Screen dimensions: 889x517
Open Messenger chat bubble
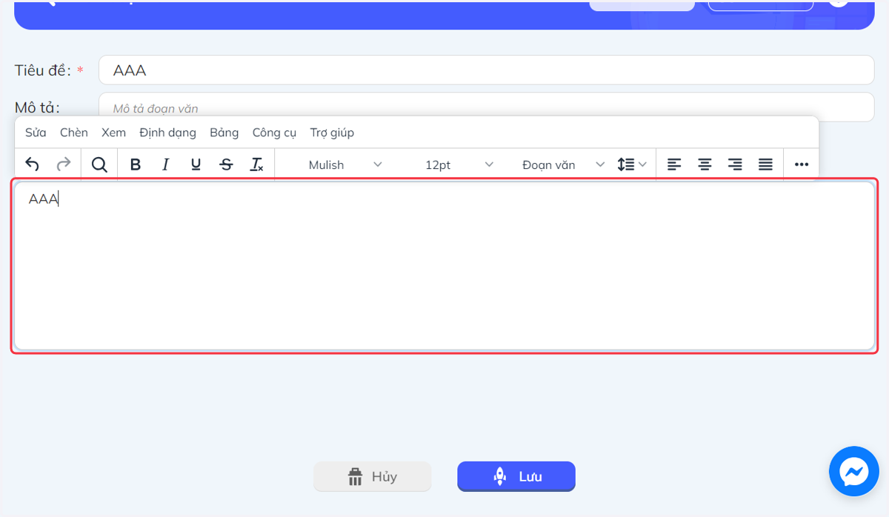click(x=853, y=471)
